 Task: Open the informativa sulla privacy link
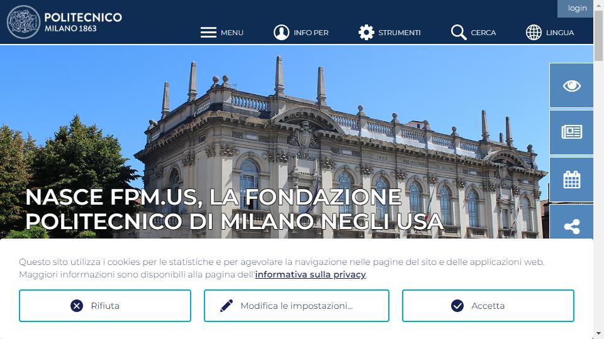click(x=310, y=274)
